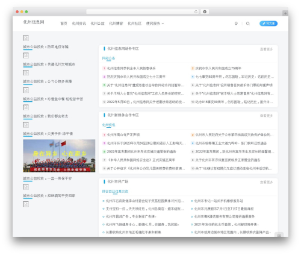
Task: Open 关于公开征求 幼儿园保教费 article
Action: [146, 168]
